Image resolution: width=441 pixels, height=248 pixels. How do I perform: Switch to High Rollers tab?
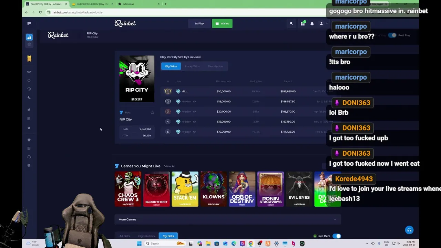click(x=146, y=236)
